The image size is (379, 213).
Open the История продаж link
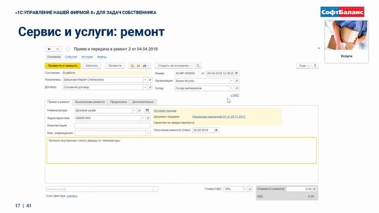[165, 111]
